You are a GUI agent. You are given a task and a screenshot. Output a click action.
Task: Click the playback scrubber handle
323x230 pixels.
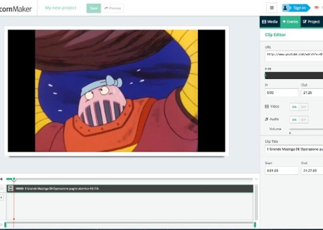coord(14,179)
